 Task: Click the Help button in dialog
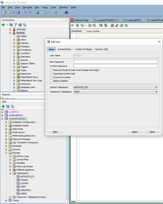[55, 132]
